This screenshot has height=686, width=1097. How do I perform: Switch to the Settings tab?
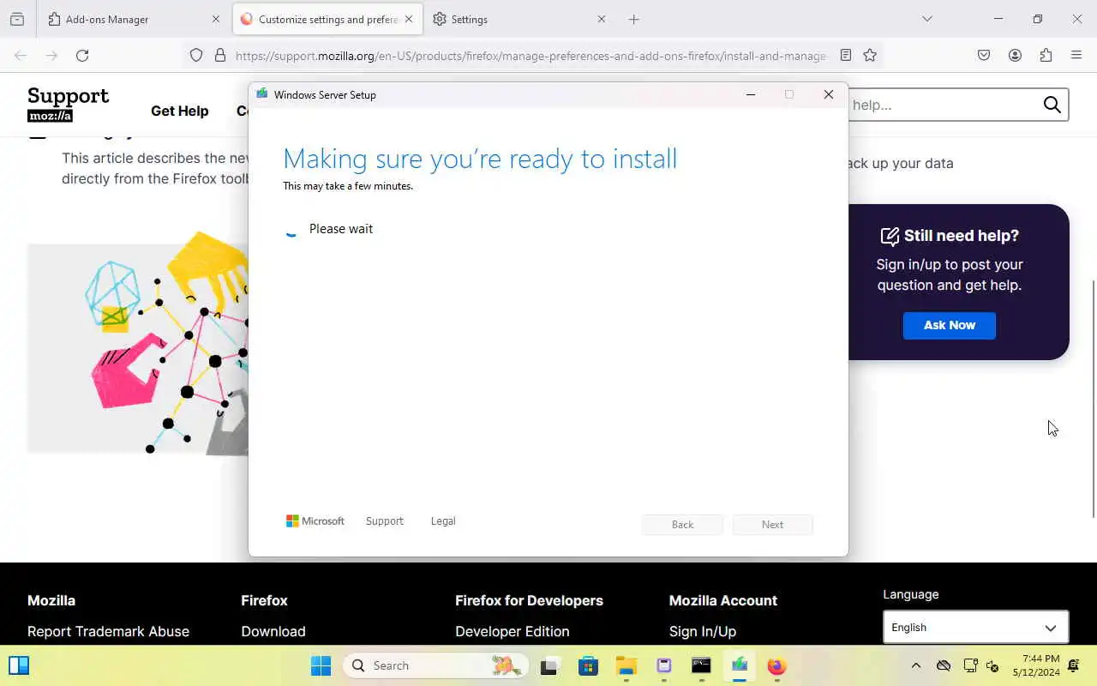pyautogui.click(x=519, y=19)
